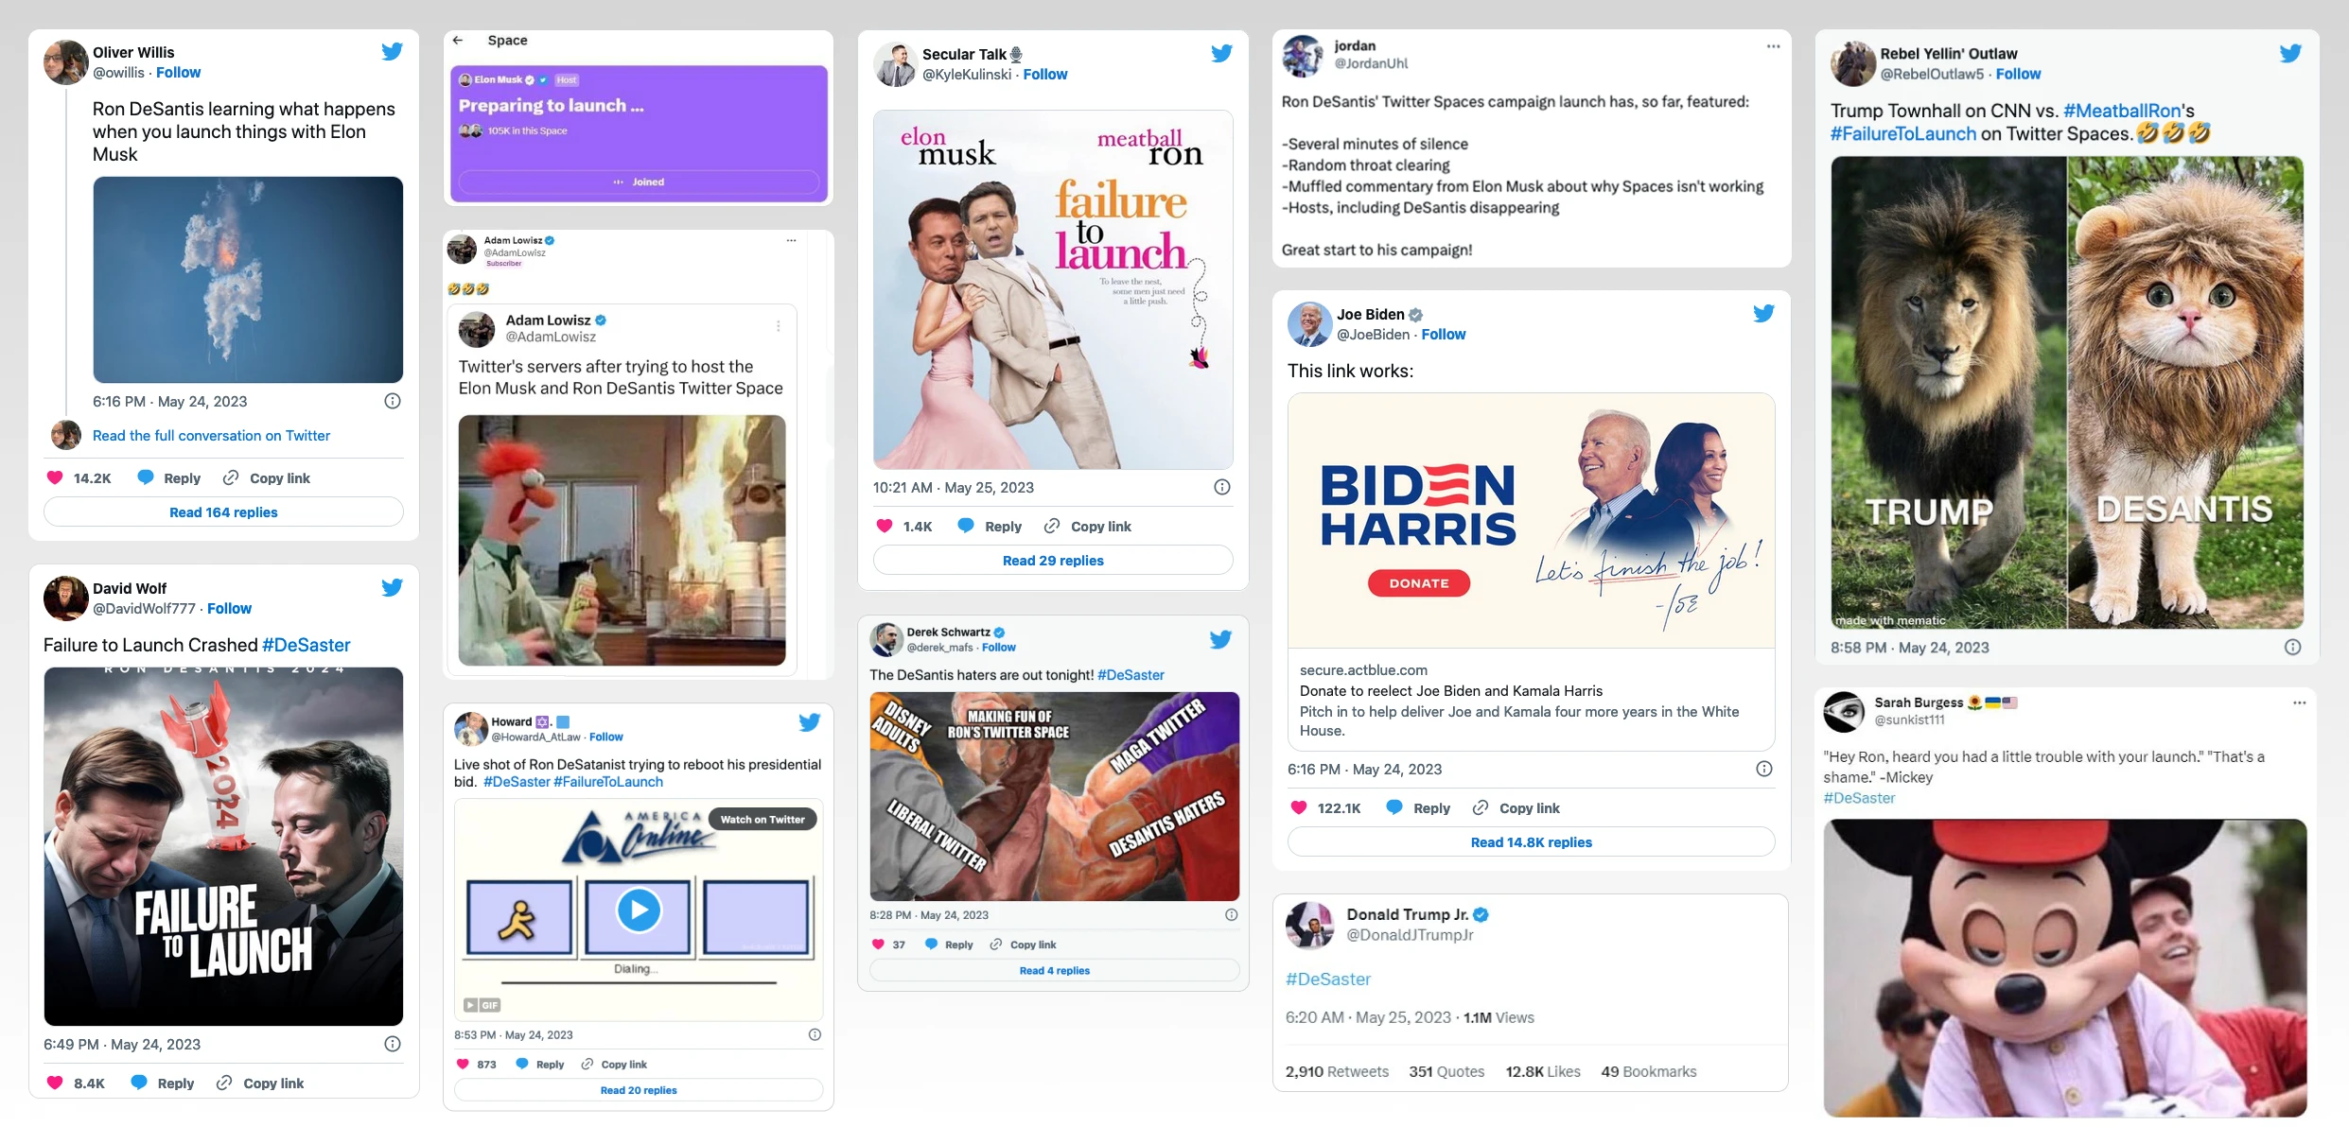Click Copy link on Oliver Willis tweet
This screenshot has width=2349, height=1127.
(x=267, y=477)
